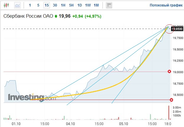184x127 pixels.
Task: Open the chart layout table icon
Action: pyautogui.click(x=109, y=5)
